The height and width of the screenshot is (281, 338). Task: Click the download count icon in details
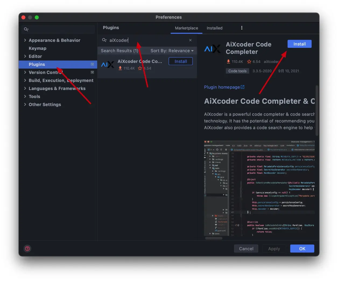[x=228, y=61]
